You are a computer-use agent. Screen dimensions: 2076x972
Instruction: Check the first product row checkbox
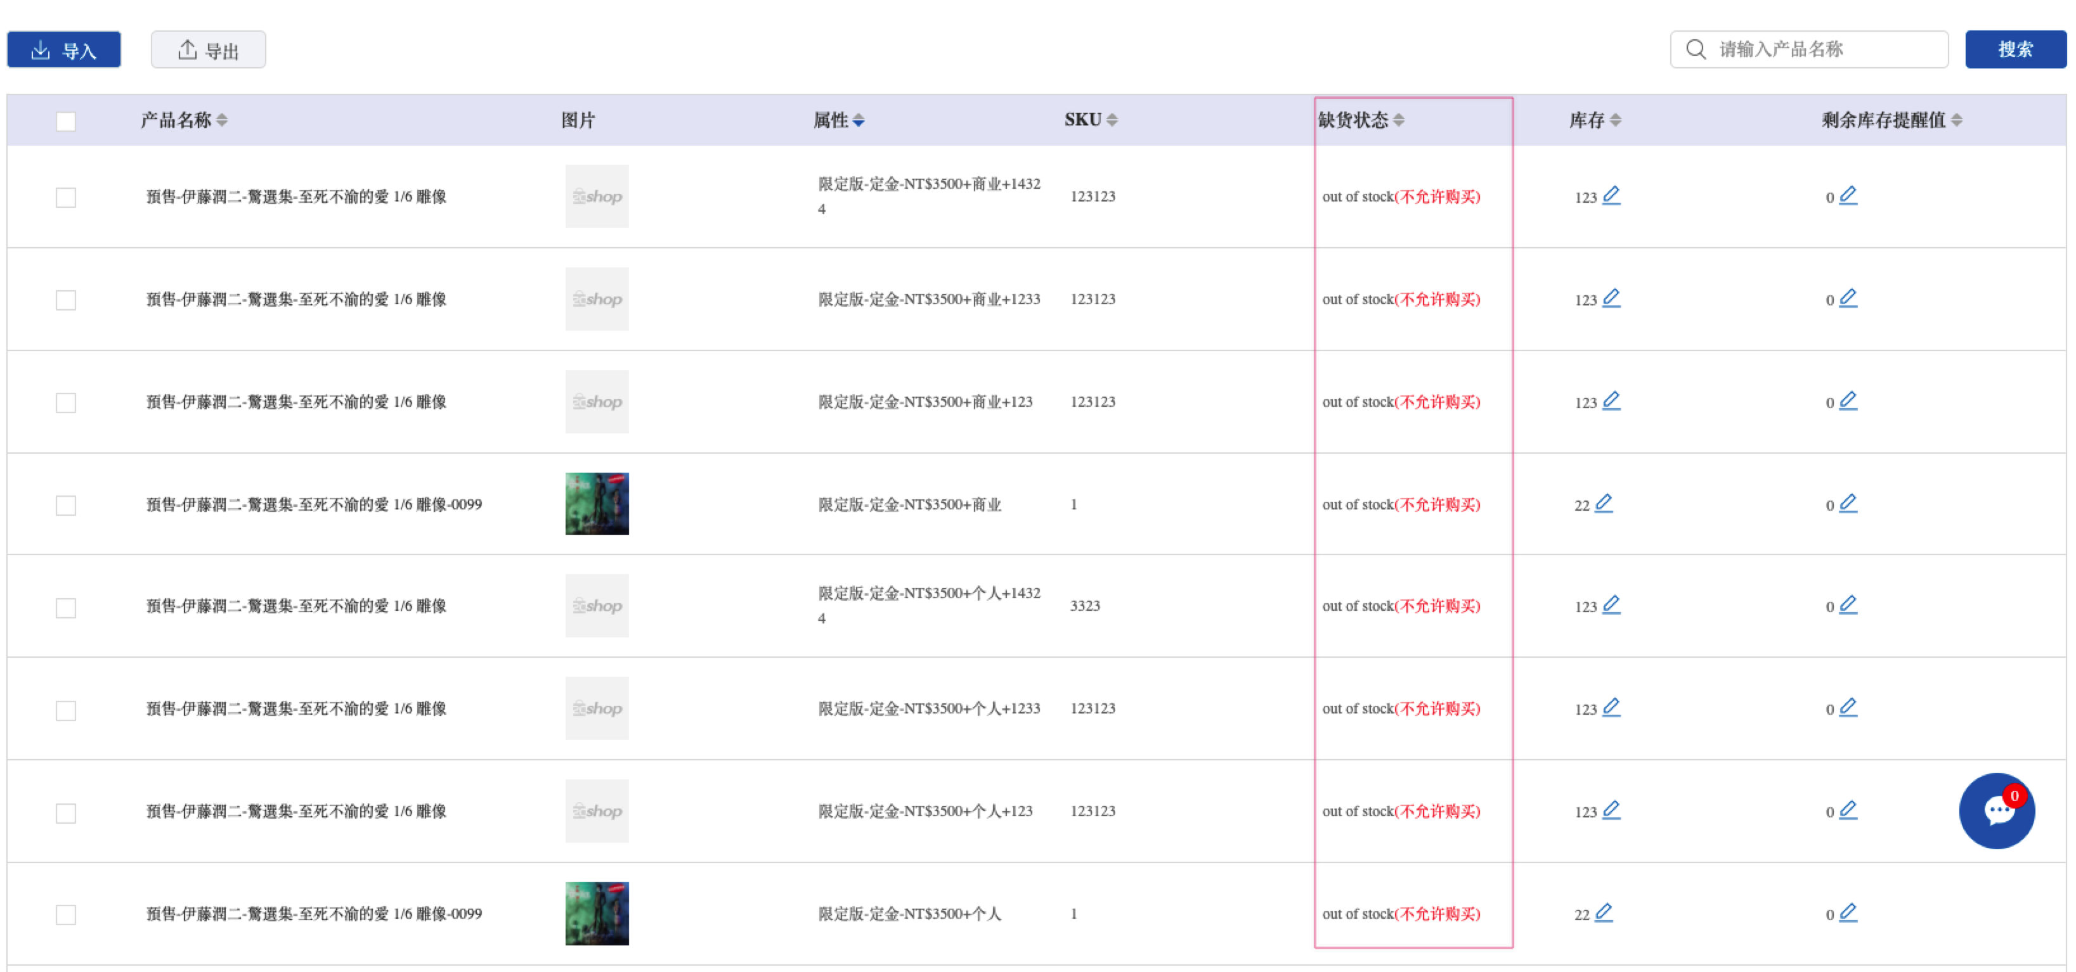[66, 197]
